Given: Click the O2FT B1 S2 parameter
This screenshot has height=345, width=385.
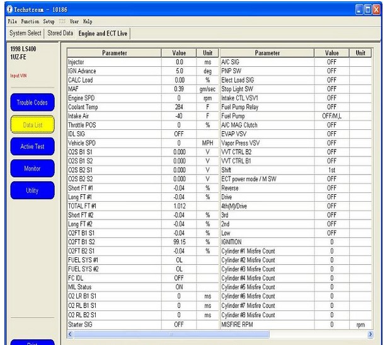Looking at the screenshot, I should click(x=81, y=242).
